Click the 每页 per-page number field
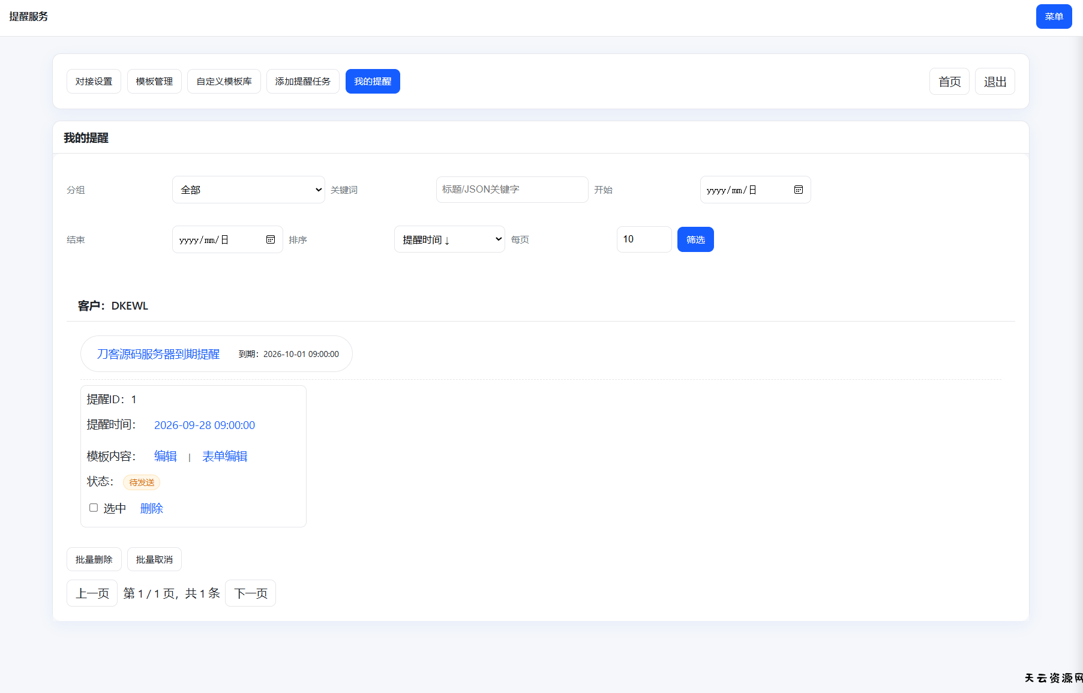1083x693 pixels. click(x=643, y=239)
